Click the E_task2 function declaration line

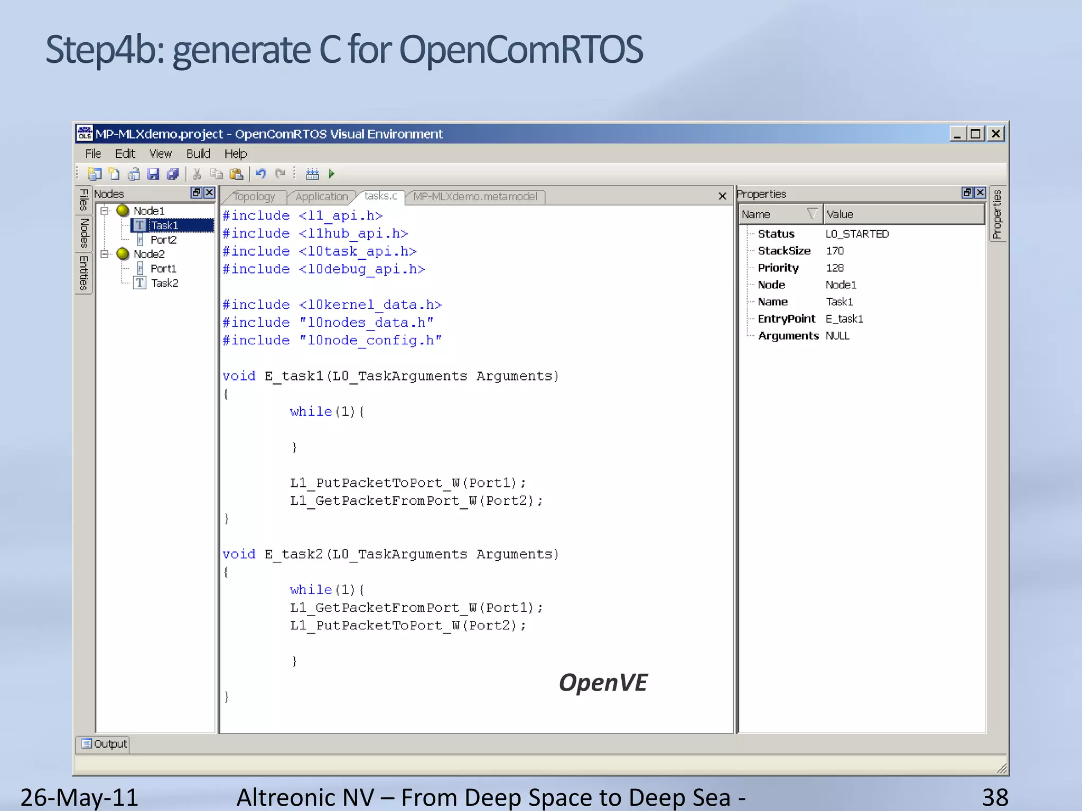coord(390,554)
